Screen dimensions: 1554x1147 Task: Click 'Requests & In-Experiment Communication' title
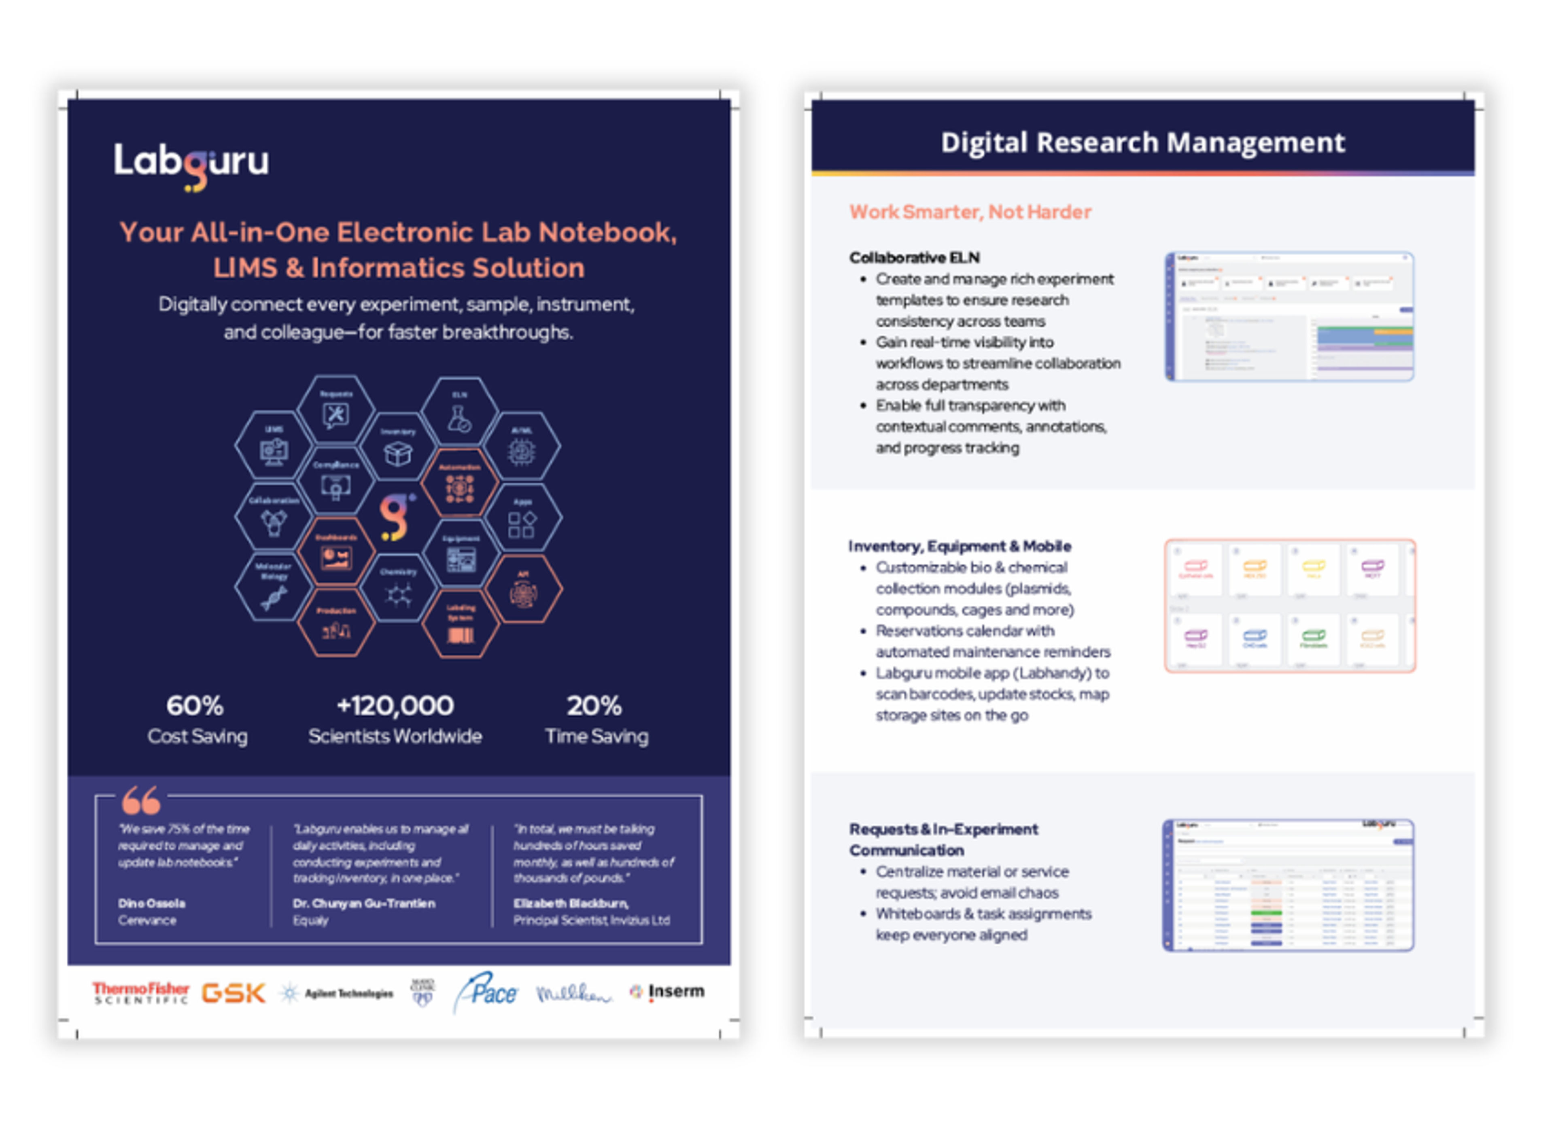pyautogui.click(x=944, y=841)
